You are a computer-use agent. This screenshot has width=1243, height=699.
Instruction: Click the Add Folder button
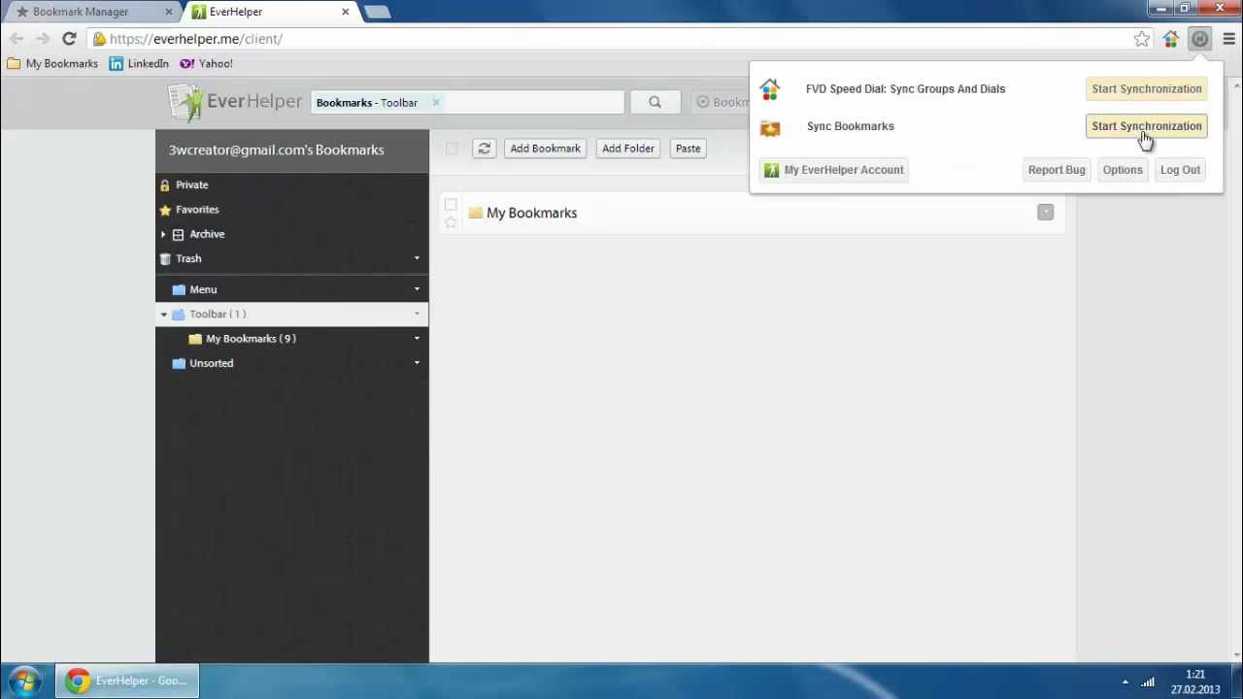click(x=628, y=149)
